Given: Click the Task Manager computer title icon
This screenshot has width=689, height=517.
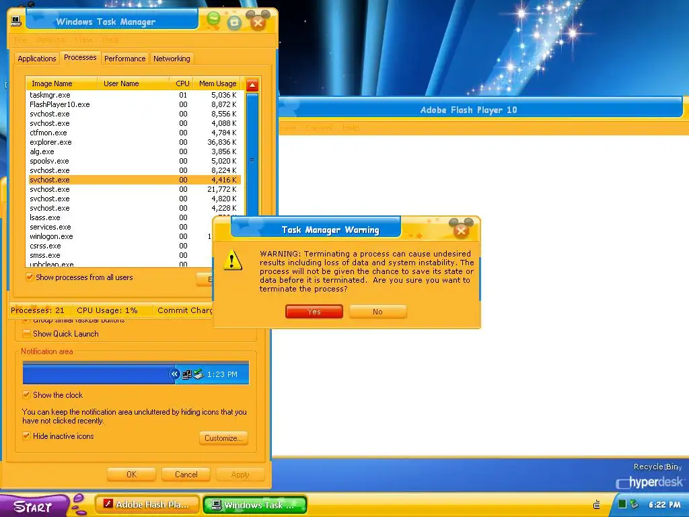Looking at the screenshot, I should (x=16, y=21).
